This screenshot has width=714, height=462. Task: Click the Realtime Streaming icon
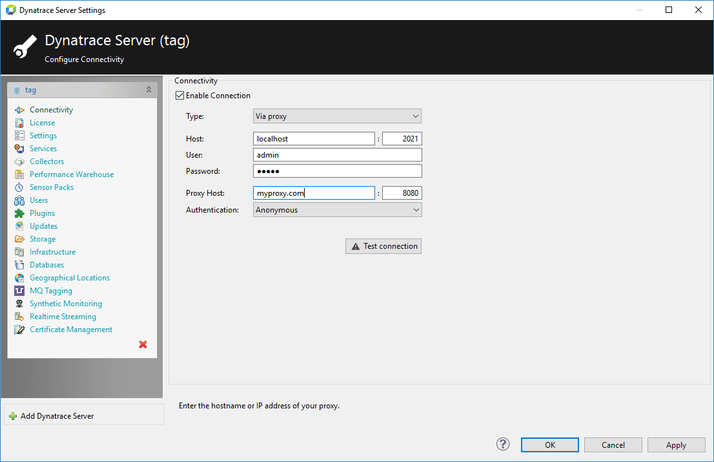tap(19, 316)
